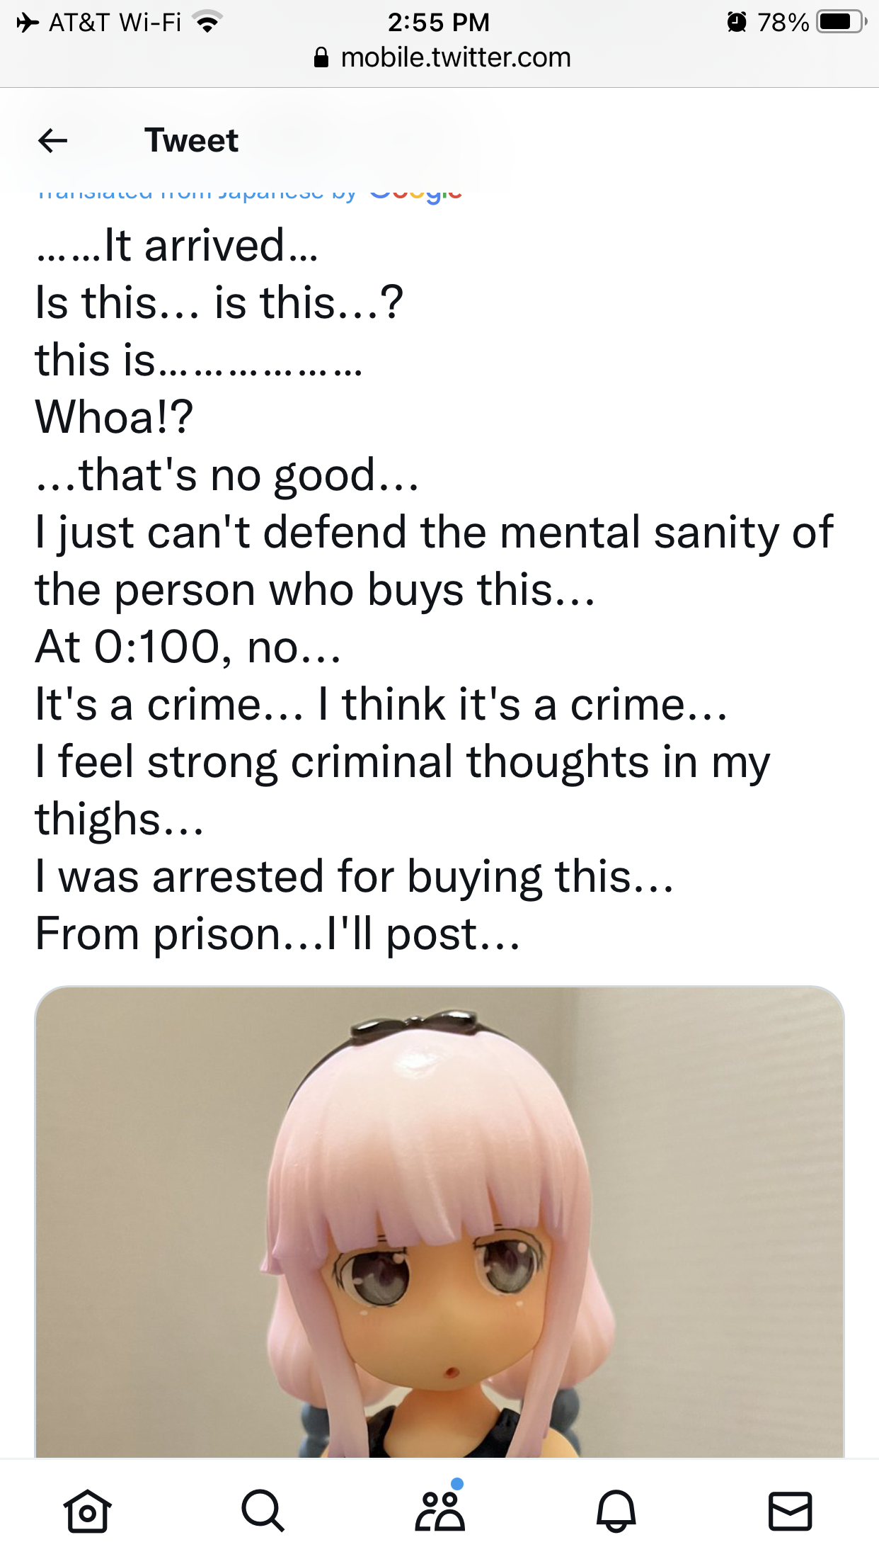Image resolution: width=879 pixels, height=1564 pixels.
Task: Open the Messages envelope tab
Action: pyautogui.click(x=790, y=1512)
